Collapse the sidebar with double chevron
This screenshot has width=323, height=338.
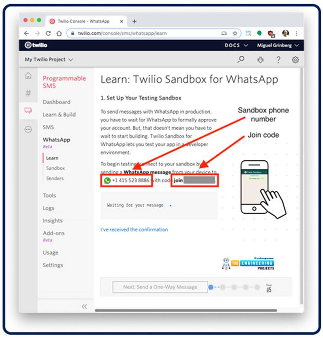pos(85,306)
